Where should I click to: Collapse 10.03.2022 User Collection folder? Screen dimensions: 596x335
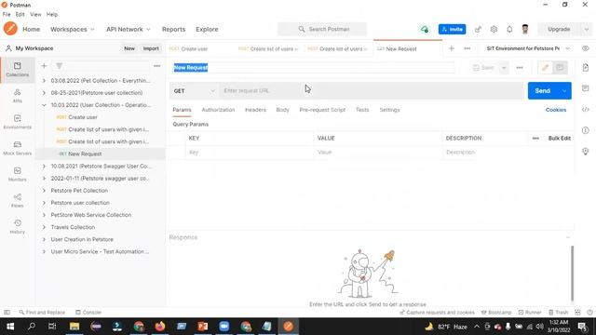coord(44,105)
